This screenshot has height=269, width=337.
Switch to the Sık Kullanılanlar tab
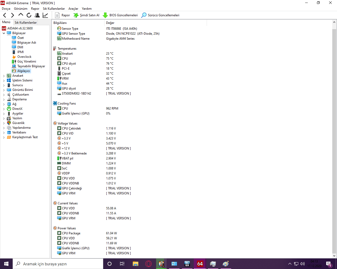click(26, 23)
